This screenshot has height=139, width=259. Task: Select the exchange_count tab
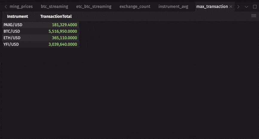coord(135,7)
